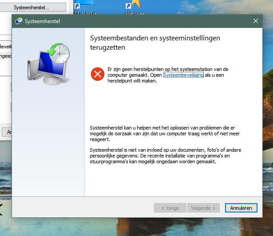Click the partially visible 'Beveili' text in background window
273x236 pixels.
6,46
